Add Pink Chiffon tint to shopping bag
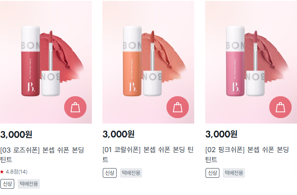This screenshot has width=297, height=195. 280,107
